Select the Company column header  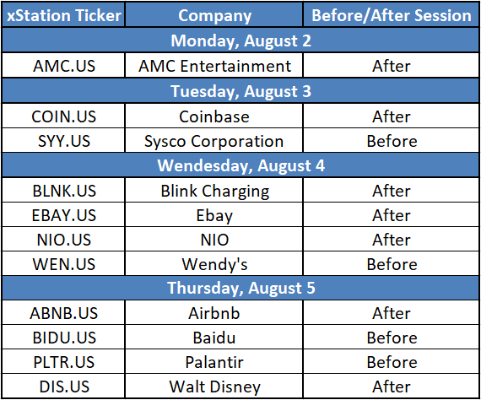pyautogui.click(x=214, y=15)
